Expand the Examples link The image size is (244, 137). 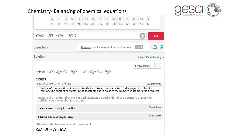41,47
